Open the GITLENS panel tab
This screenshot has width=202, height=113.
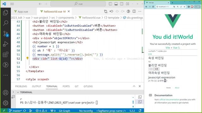[88, 86]
